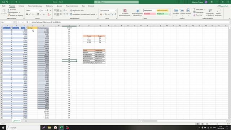
Task: Click the AutoSum (Автосумма) button
Action: coord(199,9)
